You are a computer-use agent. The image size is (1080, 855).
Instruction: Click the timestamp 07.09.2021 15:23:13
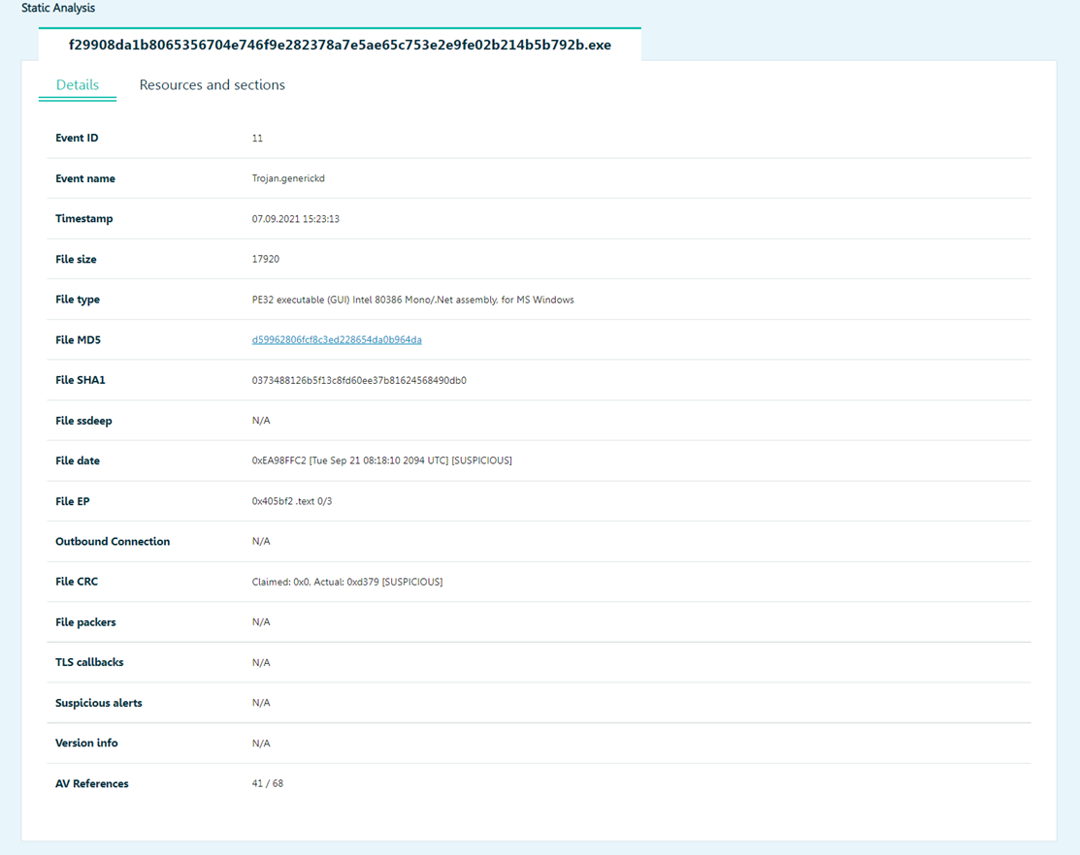click(295, 219)
